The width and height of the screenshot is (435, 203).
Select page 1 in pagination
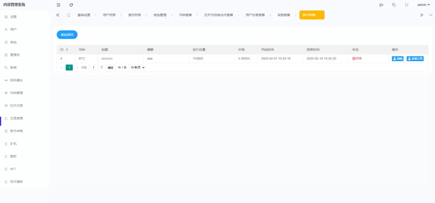click(x=69, y=68)
